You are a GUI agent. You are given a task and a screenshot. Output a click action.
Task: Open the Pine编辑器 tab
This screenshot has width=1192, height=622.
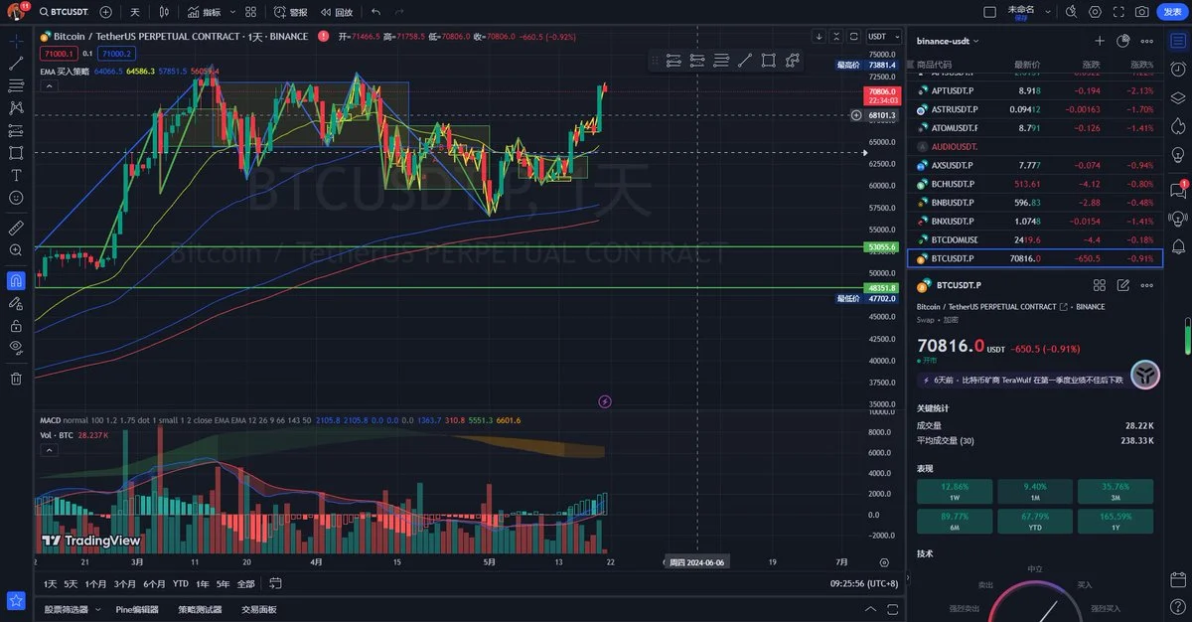pyautogui.click(x=137, y=609)
